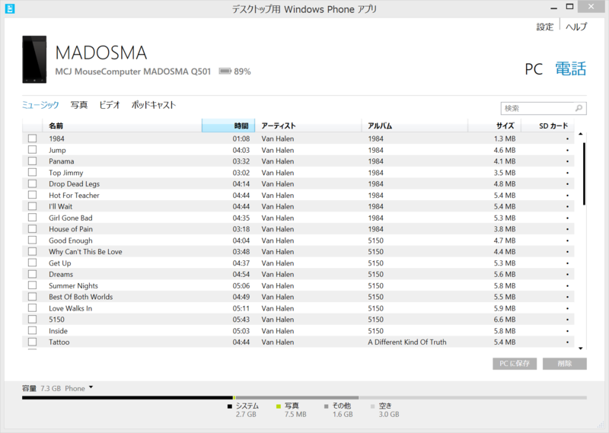Sort by the 時間 column header
Image resolution: width=609 pixels, height=433 pixels.
coord(228,126)
